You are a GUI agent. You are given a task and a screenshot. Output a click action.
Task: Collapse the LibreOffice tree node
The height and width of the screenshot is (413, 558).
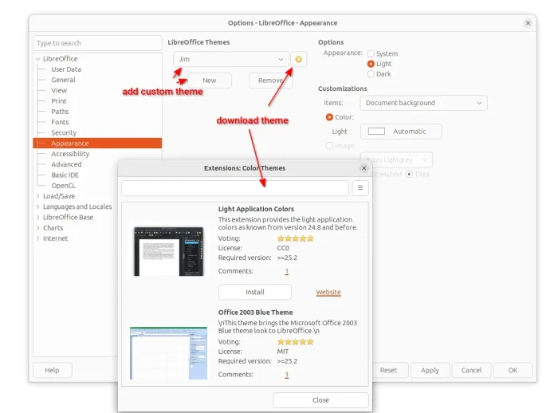(x=38, y=59)
